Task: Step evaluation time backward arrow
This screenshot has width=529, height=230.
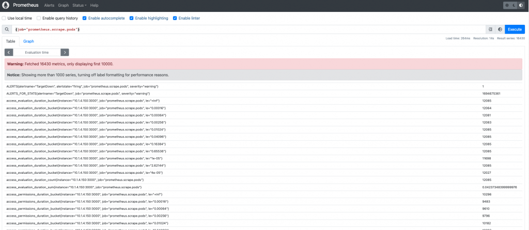Action: (9, 52)
